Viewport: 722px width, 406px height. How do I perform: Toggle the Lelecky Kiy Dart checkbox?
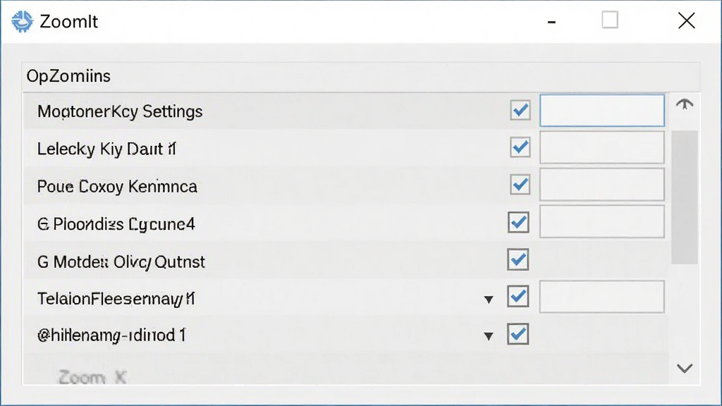point(520,147)
